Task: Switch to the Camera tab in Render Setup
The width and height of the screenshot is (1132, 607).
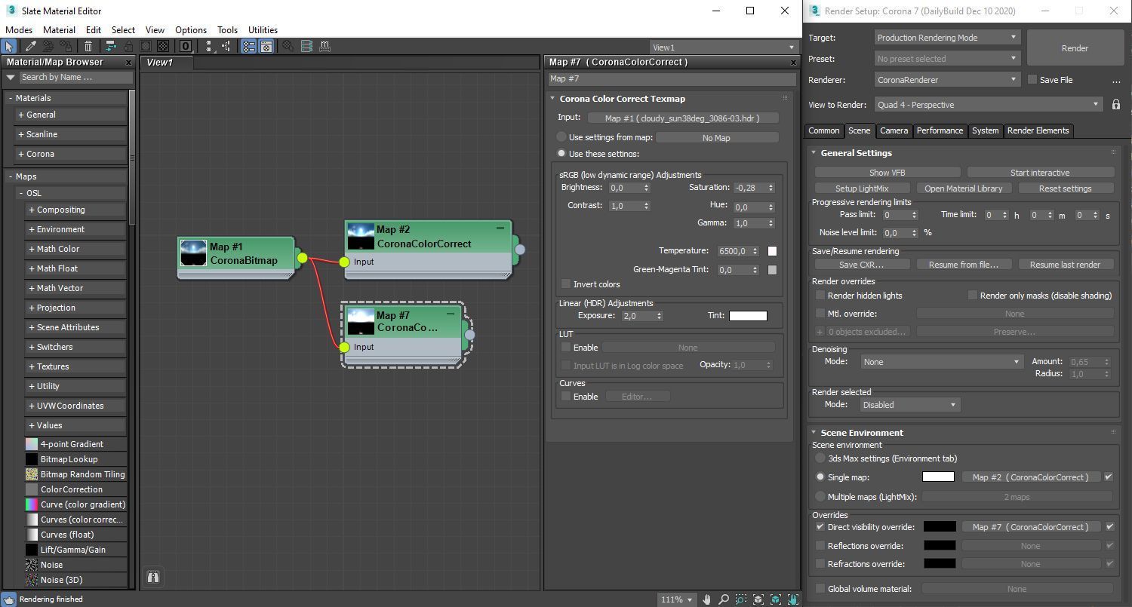Action: [x=894, y=130]
